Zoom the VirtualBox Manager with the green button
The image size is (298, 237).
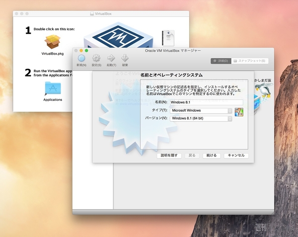click(x=86, y=51)
